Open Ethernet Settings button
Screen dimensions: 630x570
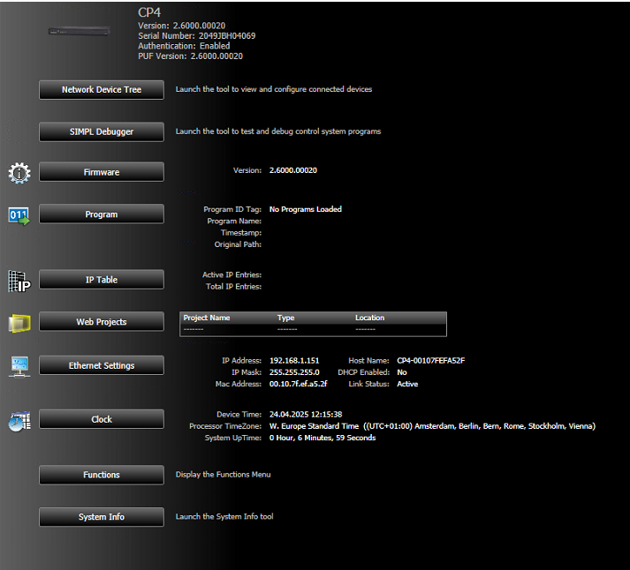(x=102, y=365)
